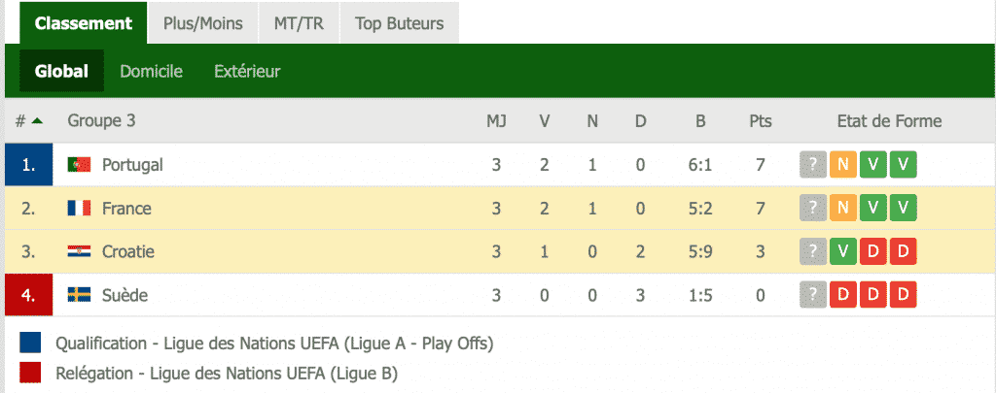The image size is (996, 393).
Task: Click Portugal's orange N draw badge
Action: tap(843, 165)
